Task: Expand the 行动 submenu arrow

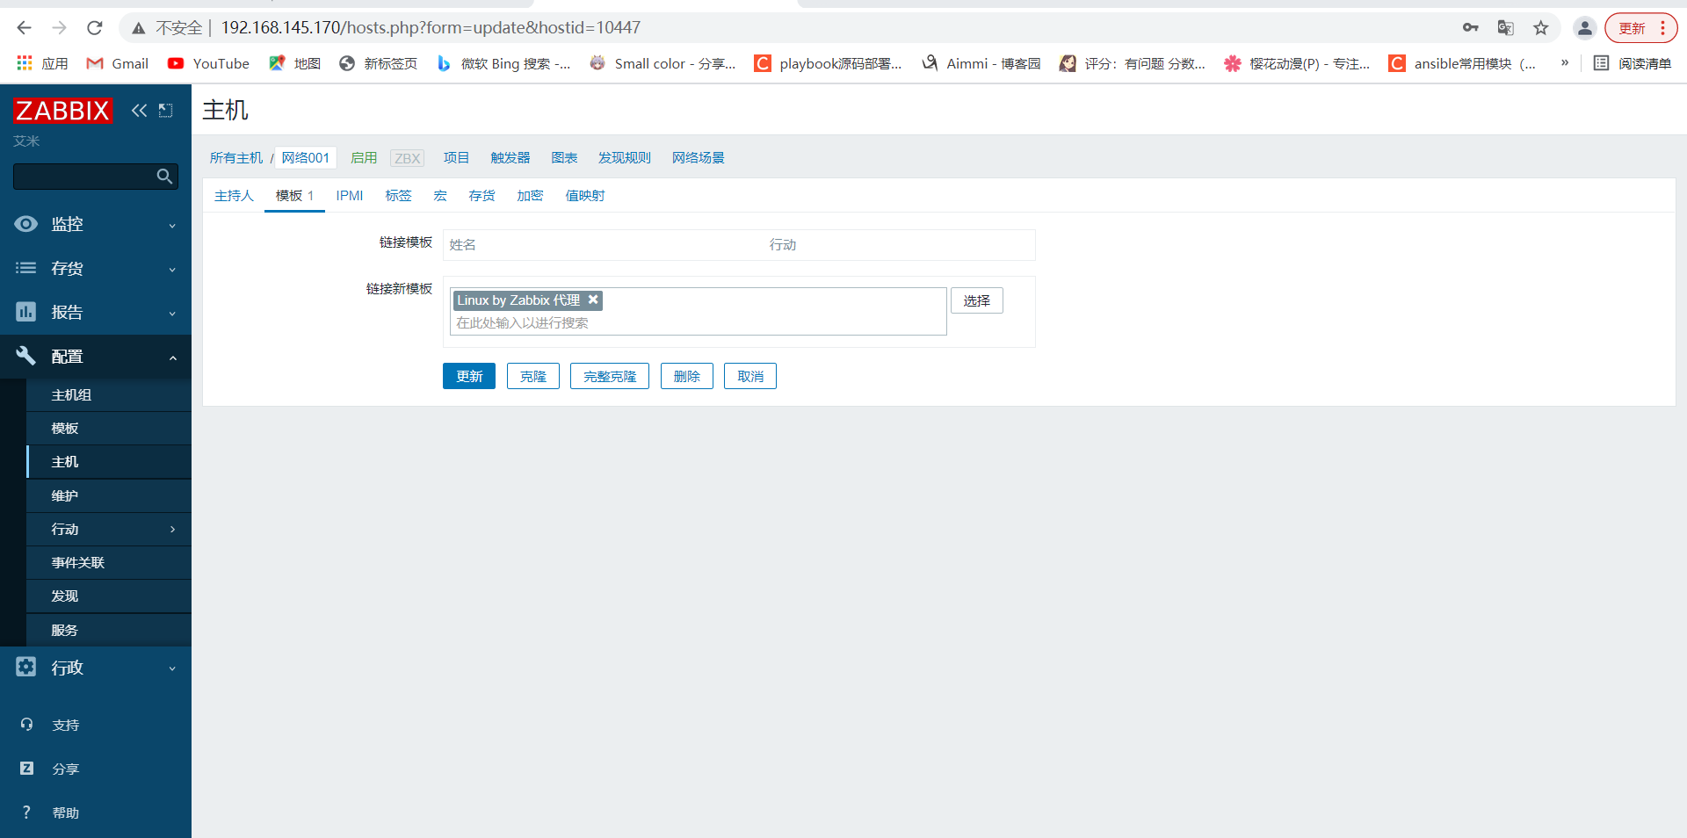Action: pos(172,529)
